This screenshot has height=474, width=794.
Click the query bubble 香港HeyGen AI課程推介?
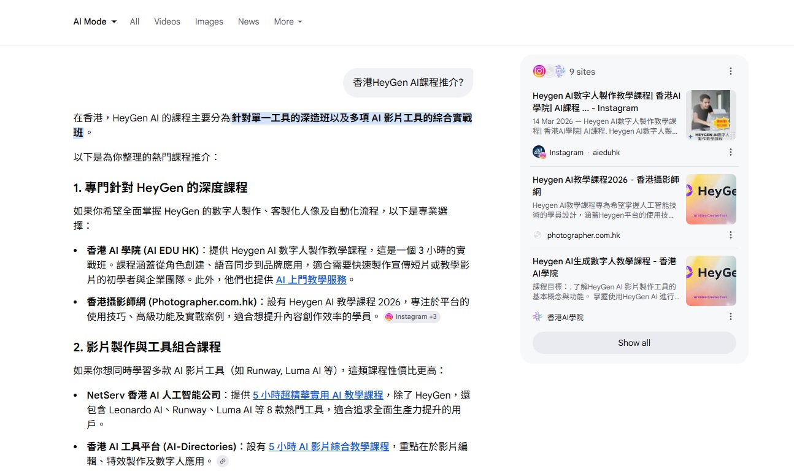(408, 82)
